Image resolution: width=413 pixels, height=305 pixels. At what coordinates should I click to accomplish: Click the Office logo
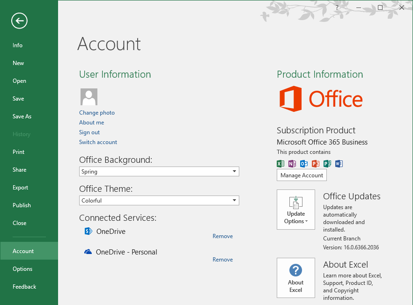[x=321, y=99]
